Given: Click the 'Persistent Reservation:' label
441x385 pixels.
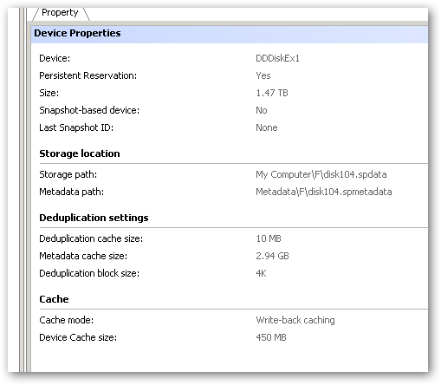Looking at the screenshot, I should [x=88, y=75].
